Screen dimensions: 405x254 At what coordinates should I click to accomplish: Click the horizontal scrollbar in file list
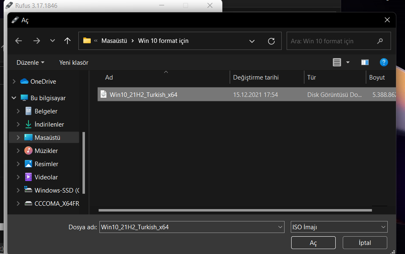tap(235, 210)
